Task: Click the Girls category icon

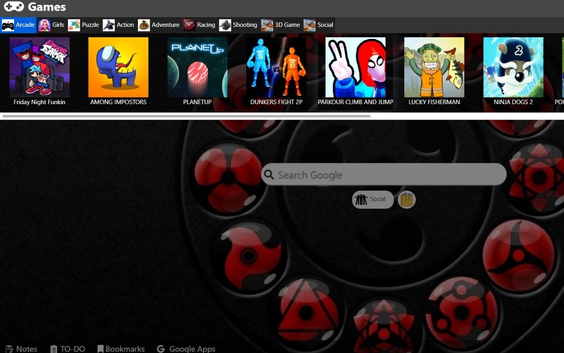Action: pos(45,25)
